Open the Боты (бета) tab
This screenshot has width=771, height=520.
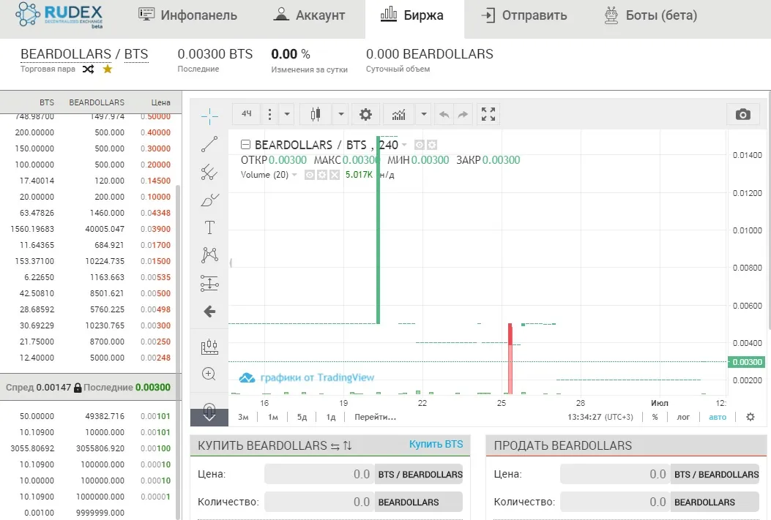pos(650,15)
